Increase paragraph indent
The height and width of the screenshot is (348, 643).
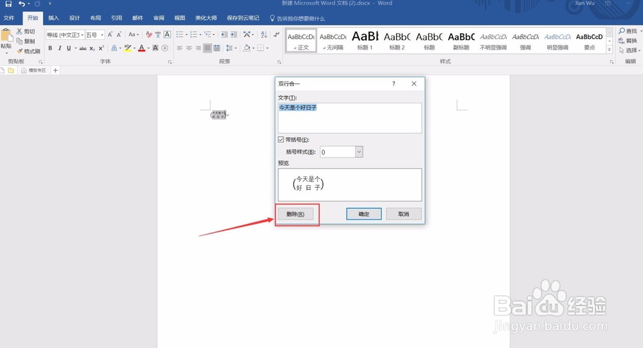234,35
